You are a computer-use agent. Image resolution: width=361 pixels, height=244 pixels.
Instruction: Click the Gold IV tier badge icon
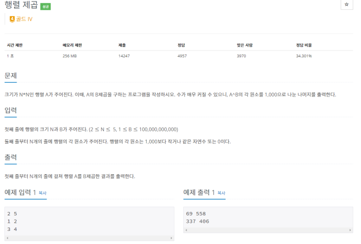[x=12, y=19]
